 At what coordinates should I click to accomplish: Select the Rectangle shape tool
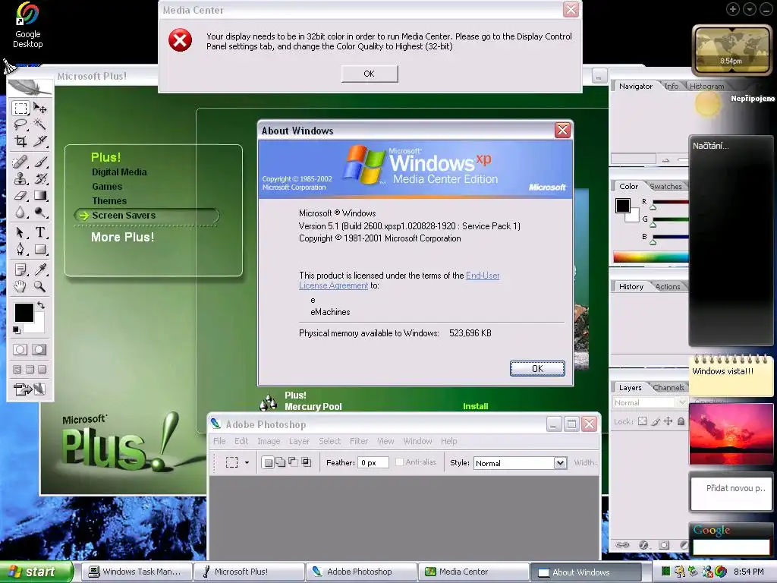(x=40, y=249)
